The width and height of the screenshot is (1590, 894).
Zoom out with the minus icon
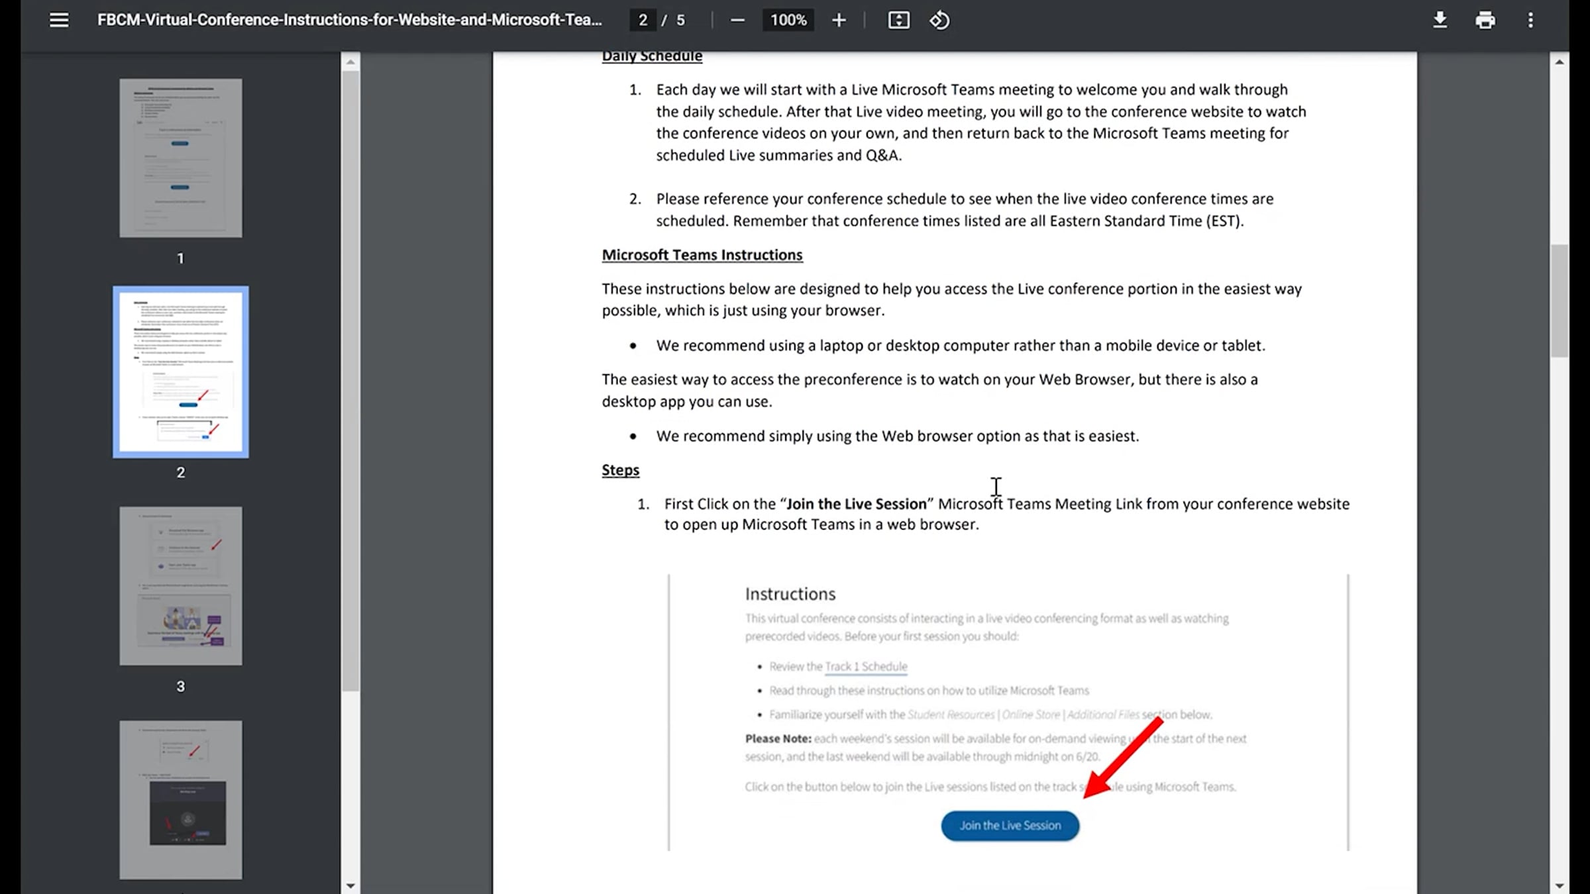coord(737,21)
